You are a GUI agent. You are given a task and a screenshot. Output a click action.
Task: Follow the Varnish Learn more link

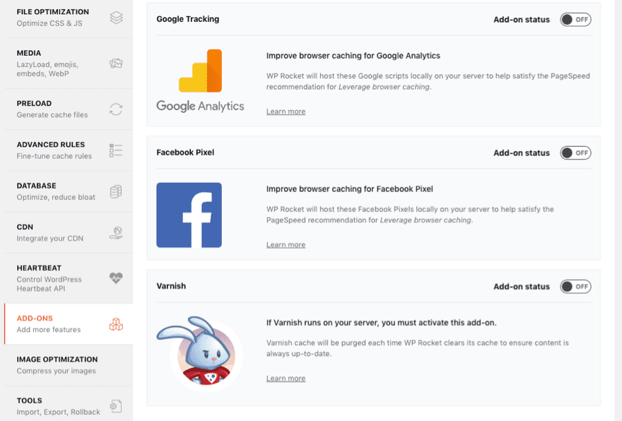pos(286,378)
